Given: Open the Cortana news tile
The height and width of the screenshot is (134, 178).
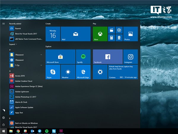Looking at the screenshot, I should point(123,72).
